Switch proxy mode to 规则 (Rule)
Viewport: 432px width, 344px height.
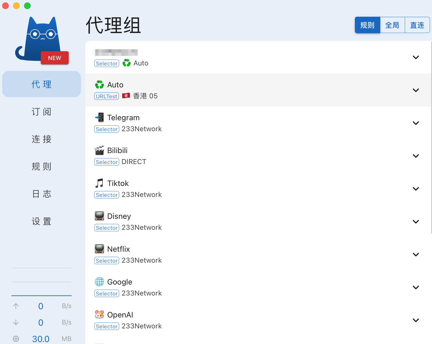coord(367,25)
